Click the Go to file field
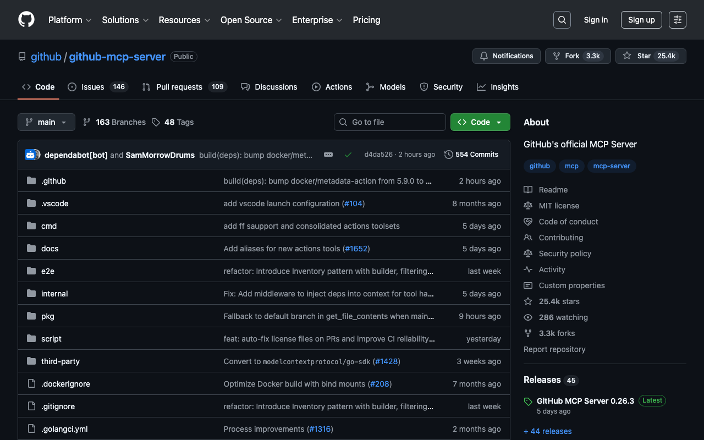The image size is (704, 440). click(x=389, y=122)
